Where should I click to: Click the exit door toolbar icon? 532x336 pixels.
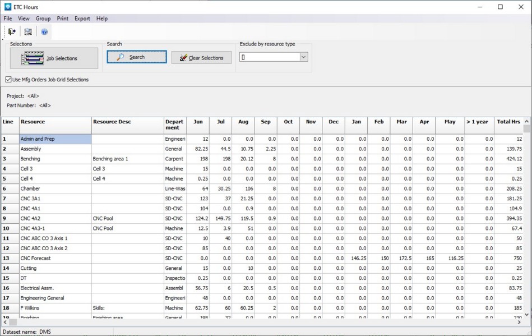12,32
